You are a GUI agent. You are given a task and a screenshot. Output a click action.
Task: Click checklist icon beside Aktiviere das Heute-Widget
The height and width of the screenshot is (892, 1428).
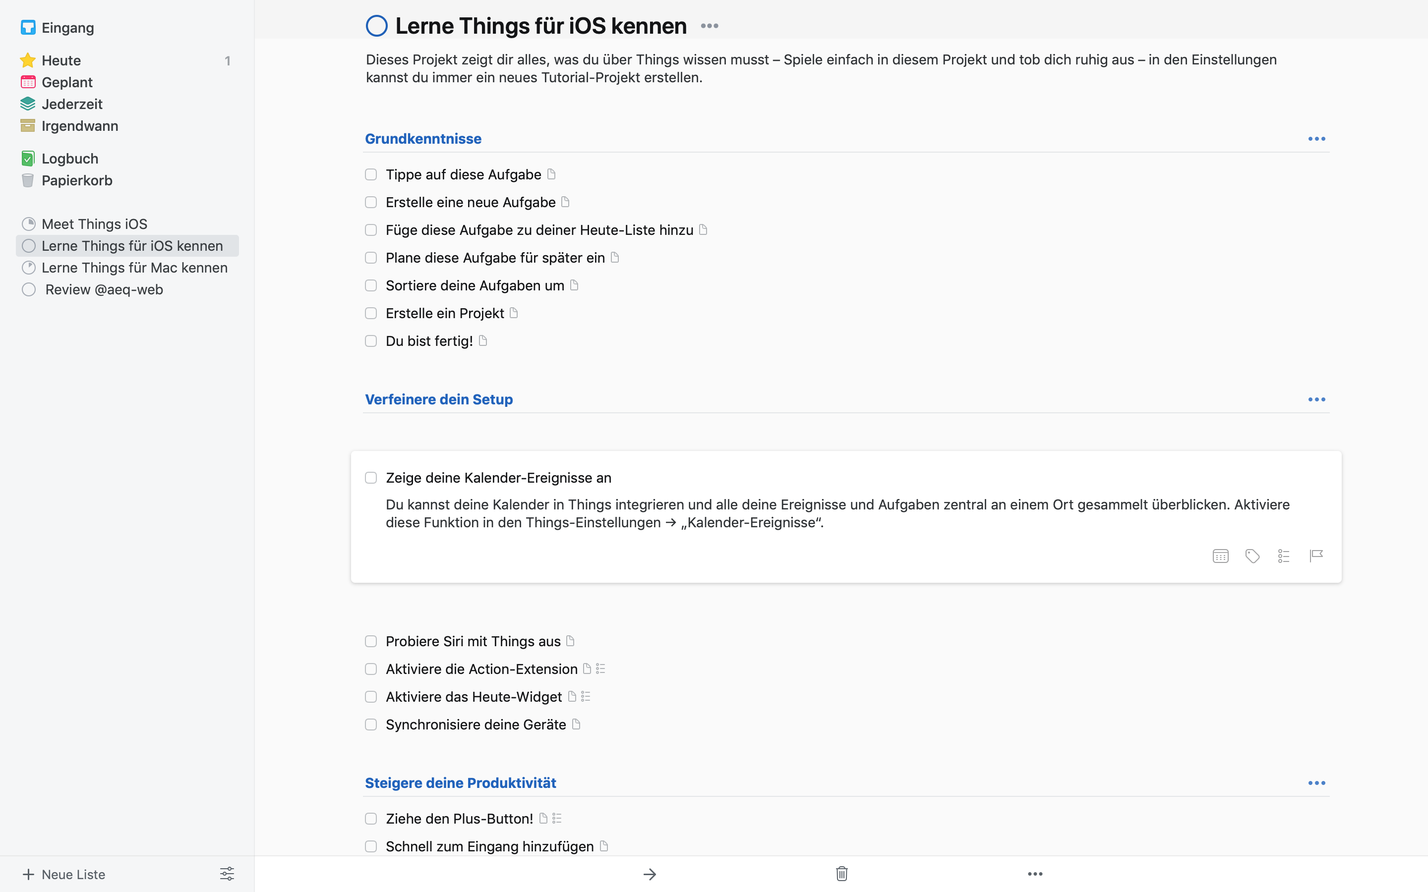point(586,696)
